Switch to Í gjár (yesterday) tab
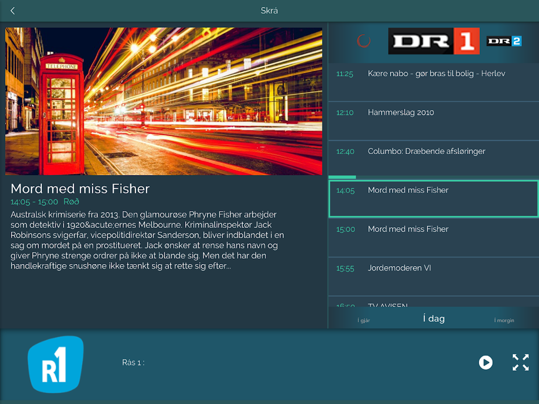This screenshot has width=539, height=404. (x=364, y=320)
